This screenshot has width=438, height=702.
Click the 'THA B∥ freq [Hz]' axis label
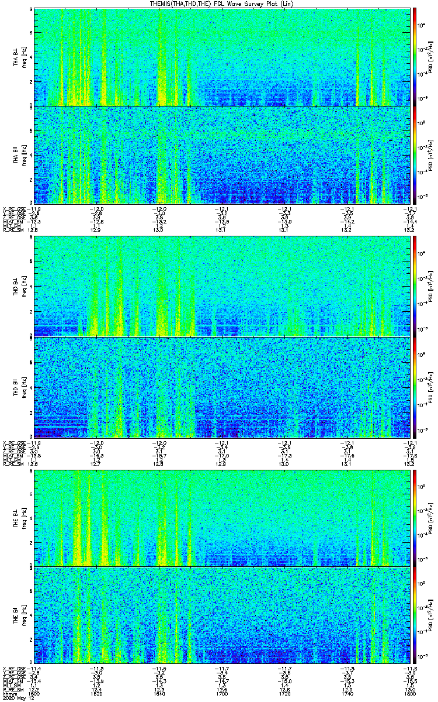point(19,155)
